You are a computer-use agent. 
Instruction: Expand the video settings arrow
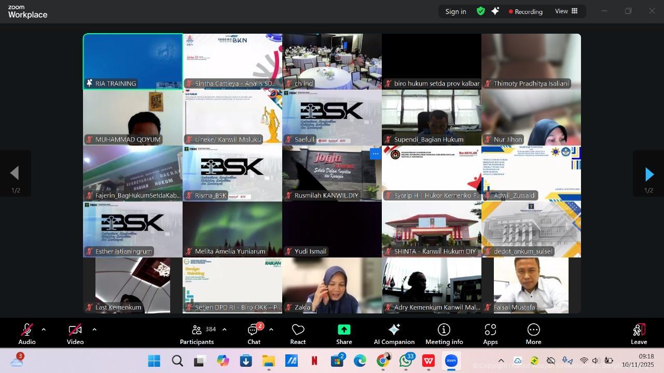(94, 329)
